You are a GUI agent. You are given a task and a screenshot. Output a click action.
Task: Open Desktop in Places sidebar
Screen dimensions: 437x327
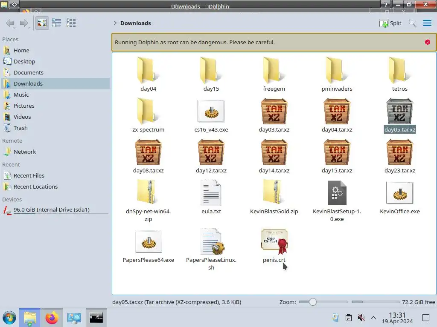pyautogui.click(x=55, y=61)
